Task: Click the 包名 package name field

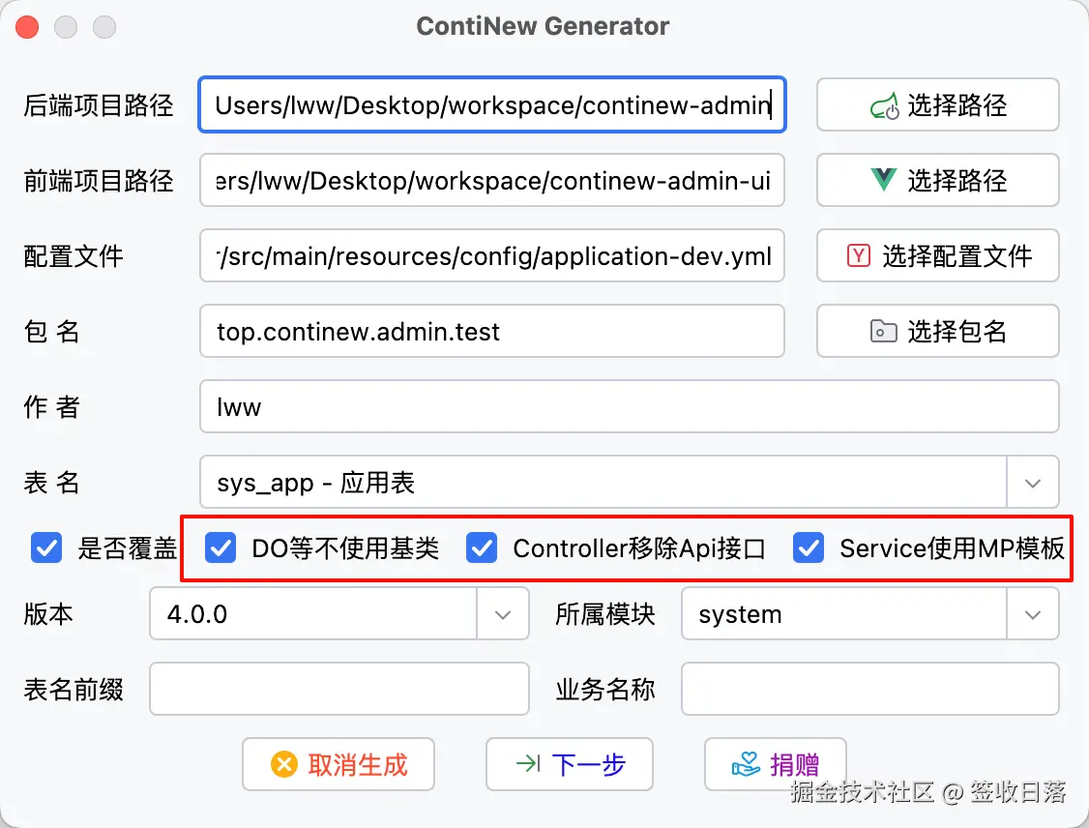Action: [x=491, y=332]
